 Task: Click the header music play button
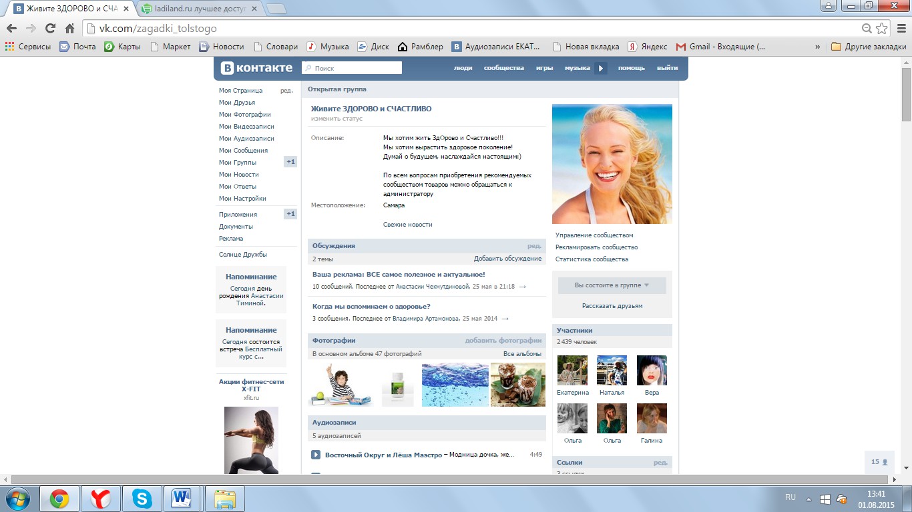coord(602,68)
